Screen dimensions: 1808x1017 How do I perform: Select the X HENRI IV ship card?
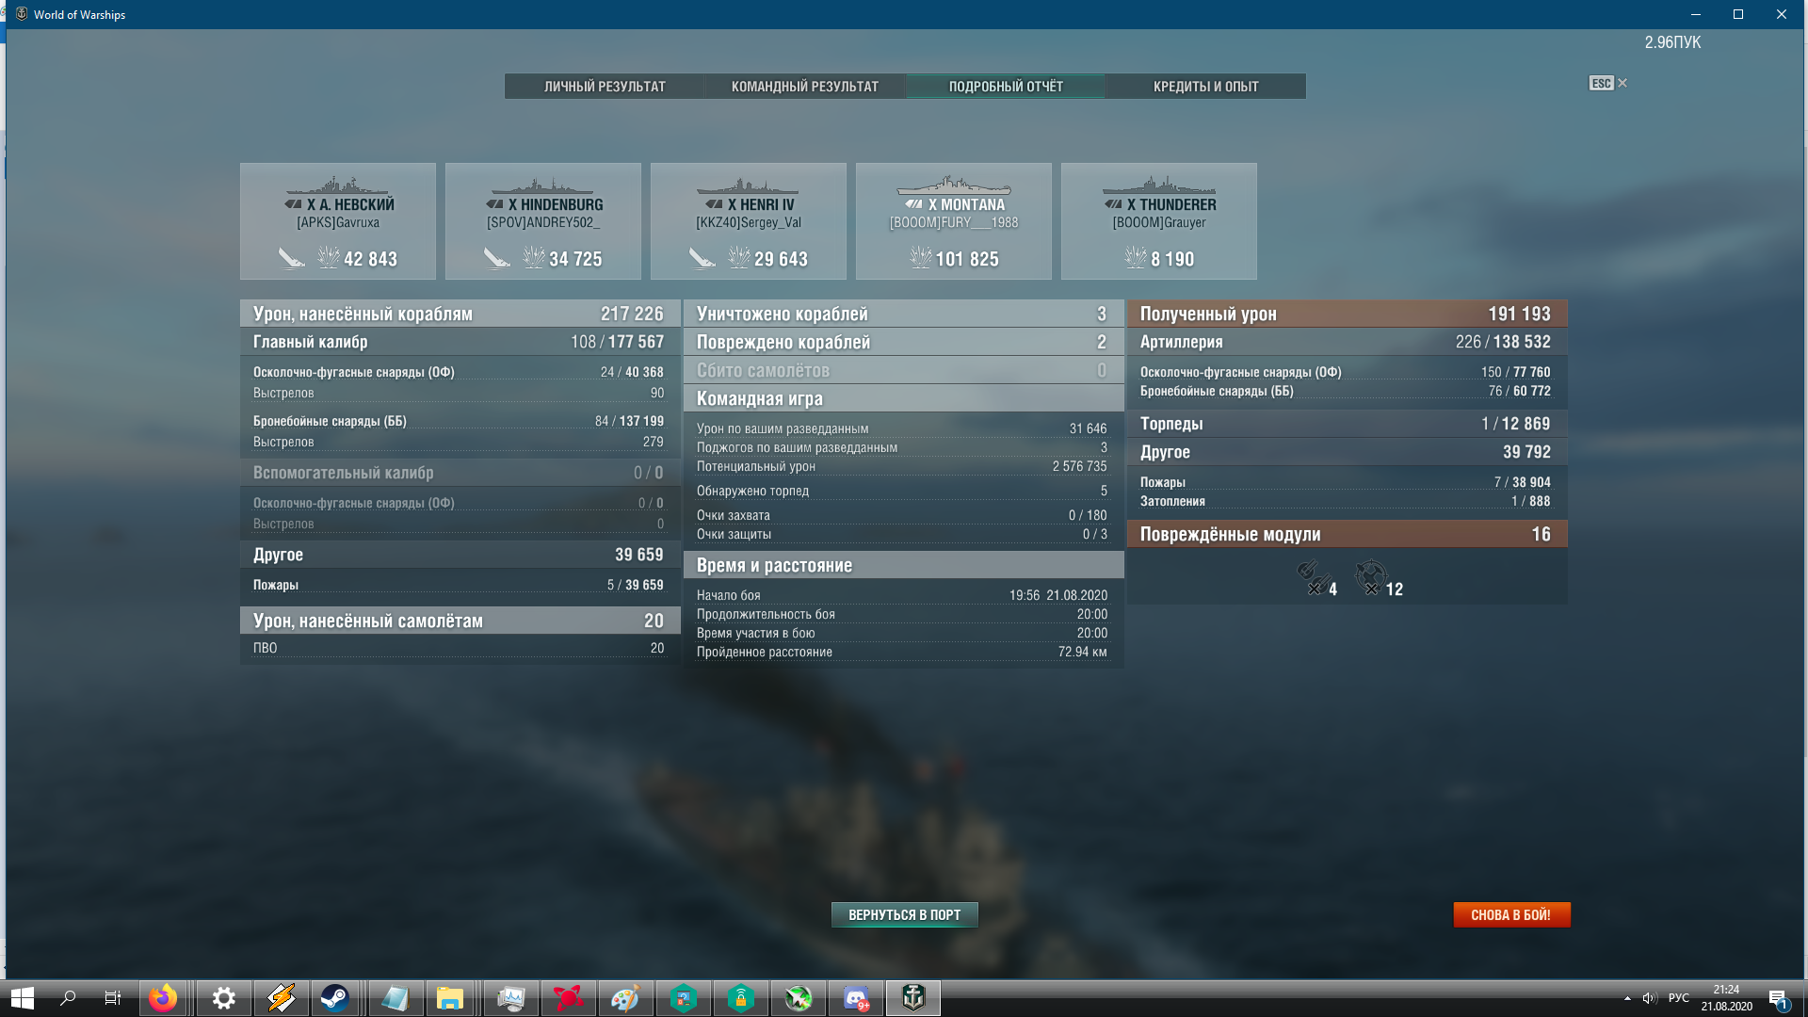(x=749, y=221)
